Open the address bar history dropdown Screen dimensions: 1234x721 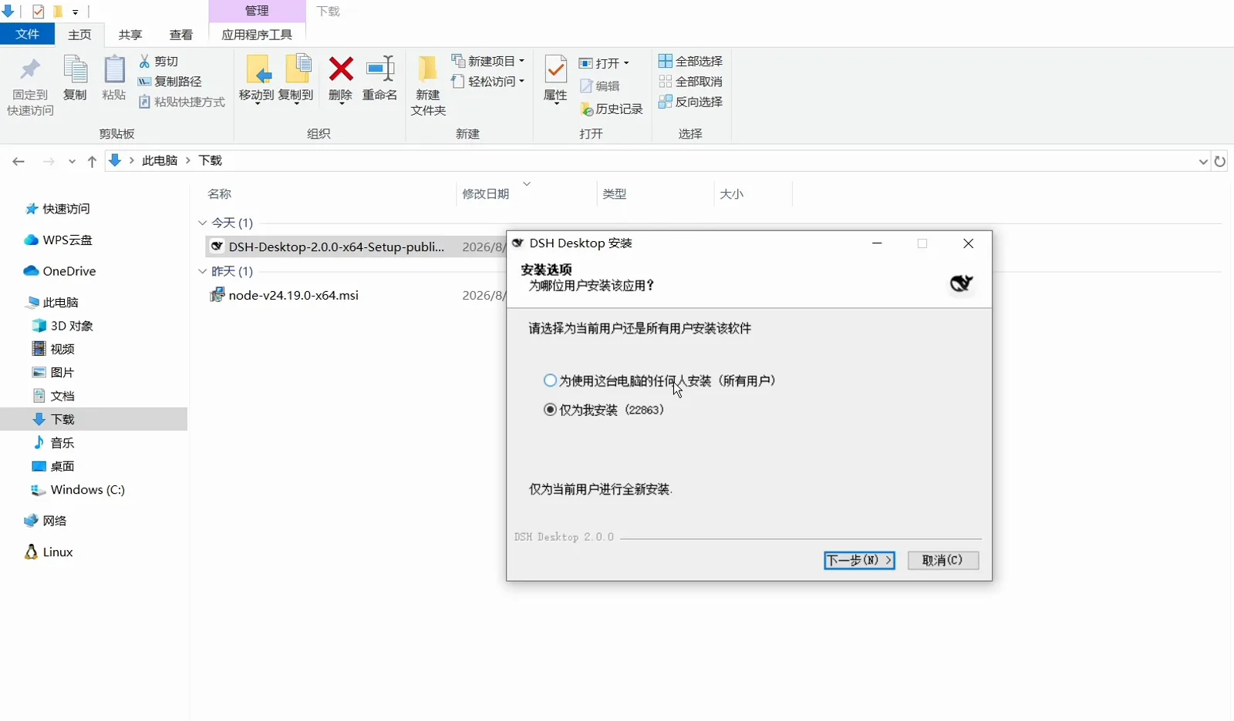click(1203, 161)
